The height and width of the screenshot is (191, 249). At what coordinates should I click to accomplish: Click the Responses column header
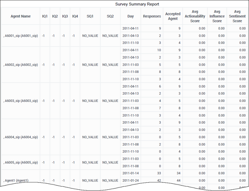pos(152,16)
